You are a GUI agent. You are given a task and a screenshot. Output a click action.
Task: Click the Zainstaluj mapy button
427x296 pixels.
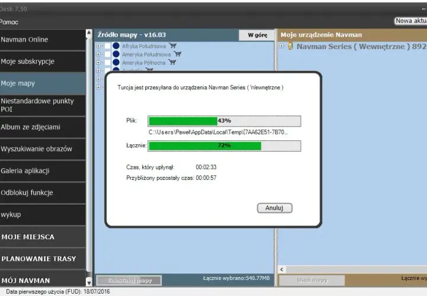[129, 280]
